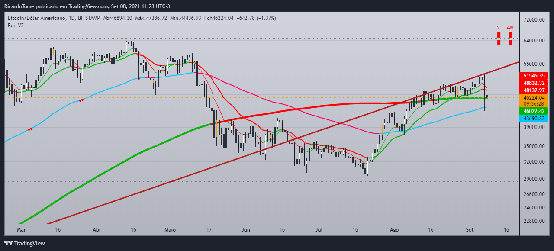Click the red 48132.97 price tag
Image resolution: width=554 pixels, height=251 pixels.
pyautogui.click(x=534, y=90)
